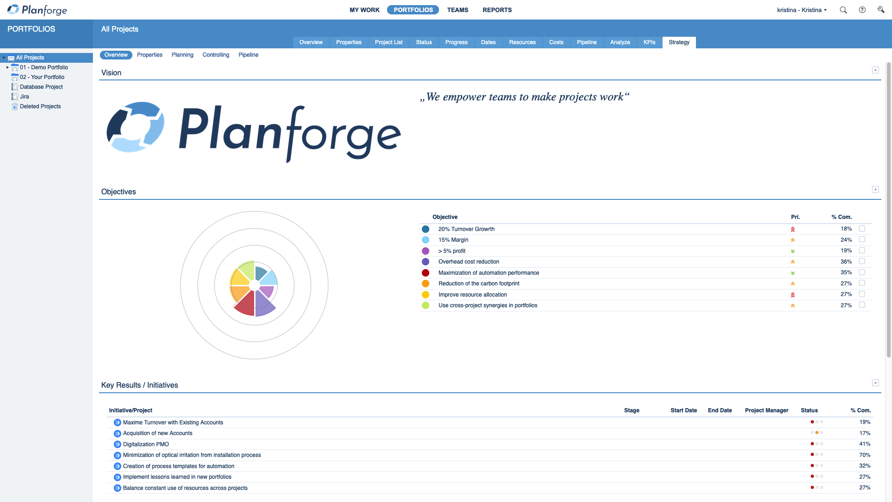Collapse the Vision section
This screenshot has width=892, height=502.
[x=875, y=70]
